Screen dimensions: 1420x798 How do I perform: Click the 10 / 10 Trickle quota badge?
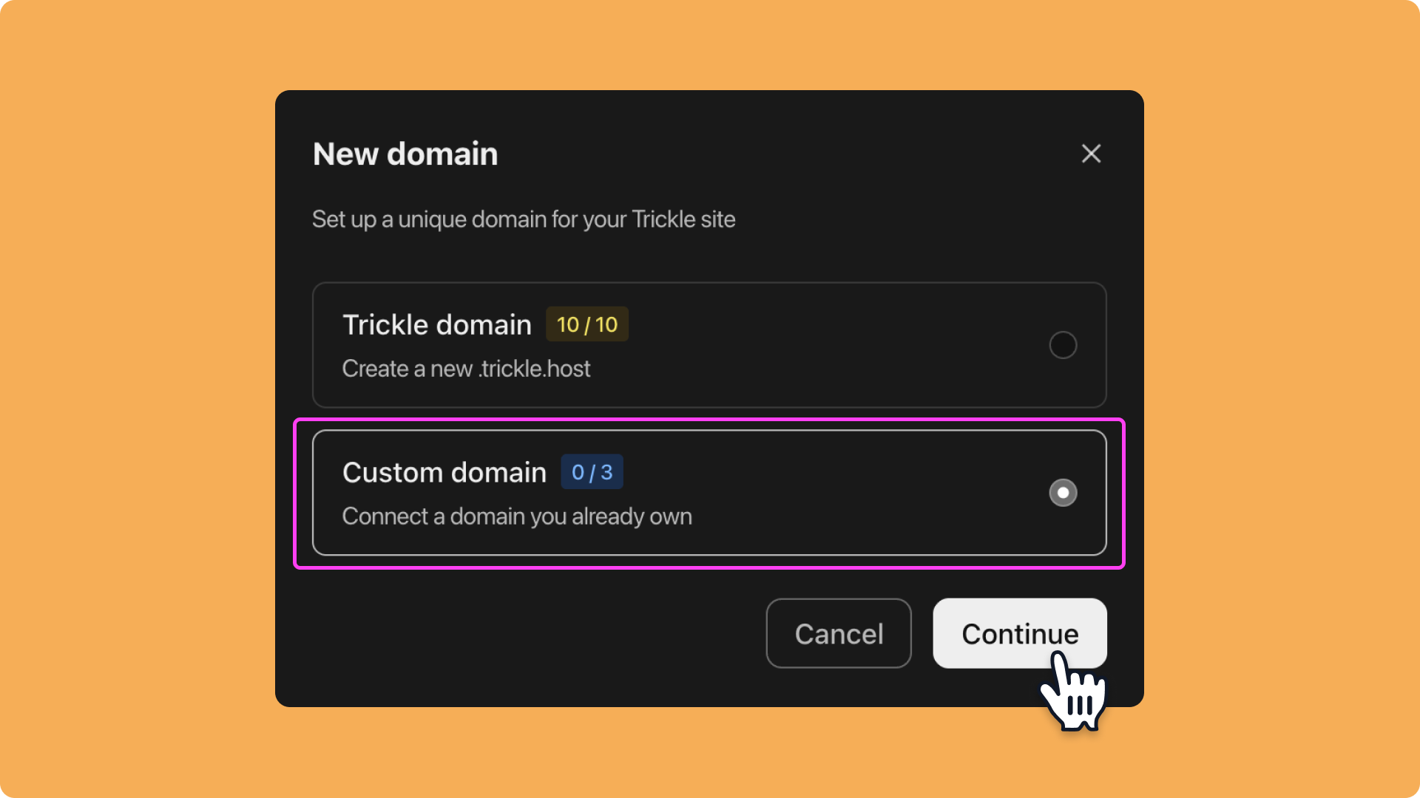[x=587, y=324]
